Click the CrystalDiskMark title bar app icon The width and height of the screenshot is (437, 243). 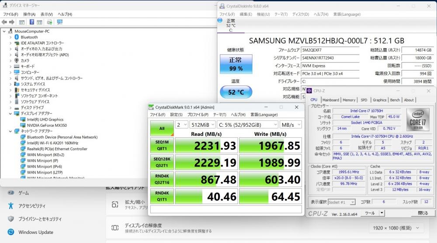151,107
